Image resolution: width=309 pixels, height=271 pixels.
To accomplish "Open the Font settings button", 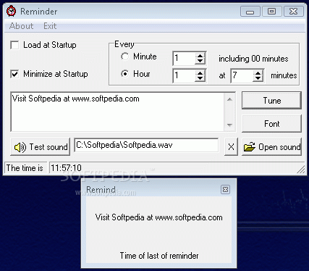I will [x=271, y=124].
